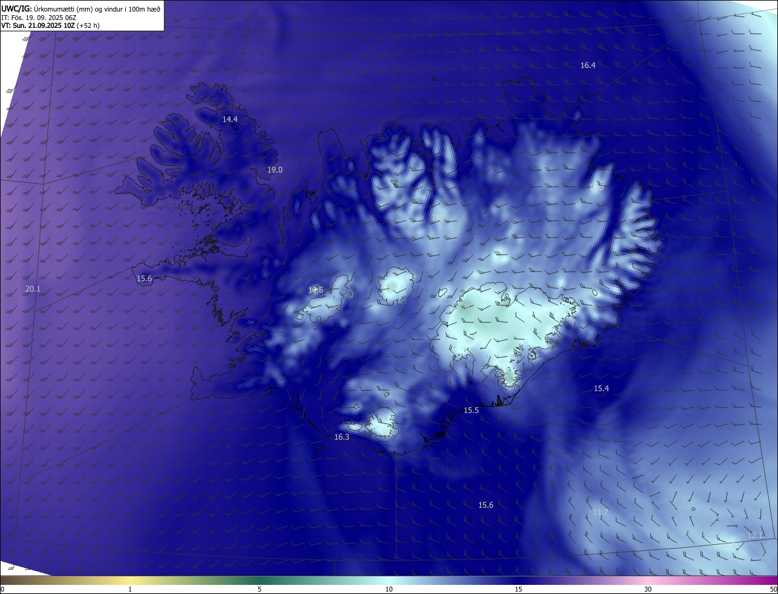
Task: Click the 15.6 value in the southern sea
Action: pos(486,505)
